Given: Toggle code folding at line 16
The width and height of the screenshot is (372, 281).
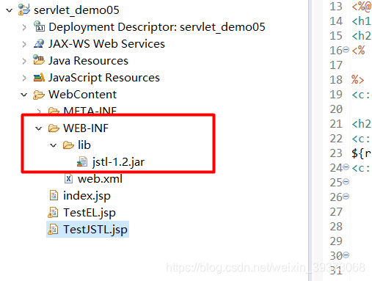Looking at the screenshot, I should click(346, 50).
